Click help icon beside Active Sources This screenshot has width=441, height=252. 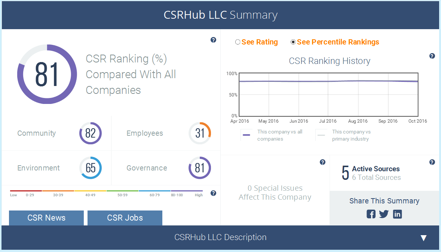432,162
